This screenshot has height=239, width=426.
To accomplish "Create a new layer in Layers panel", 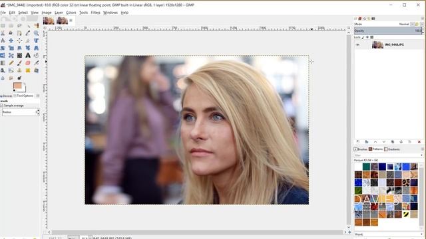I will tap(358, 141).
